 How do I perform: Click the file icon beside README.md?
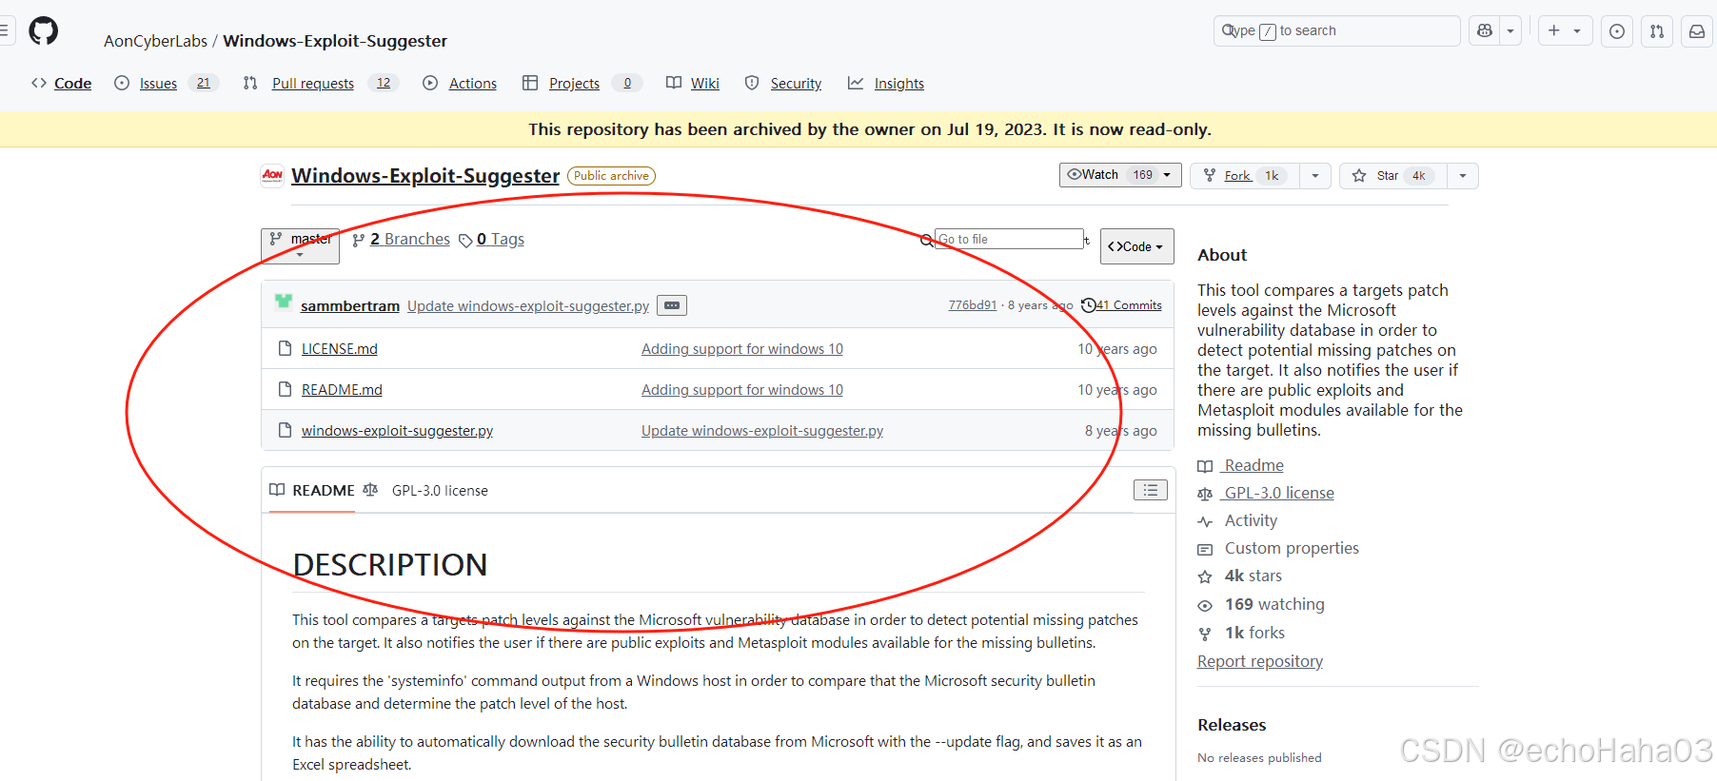[x=285, y=389]
